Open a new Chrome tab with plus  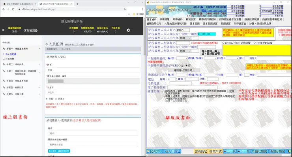pos(77,4)
